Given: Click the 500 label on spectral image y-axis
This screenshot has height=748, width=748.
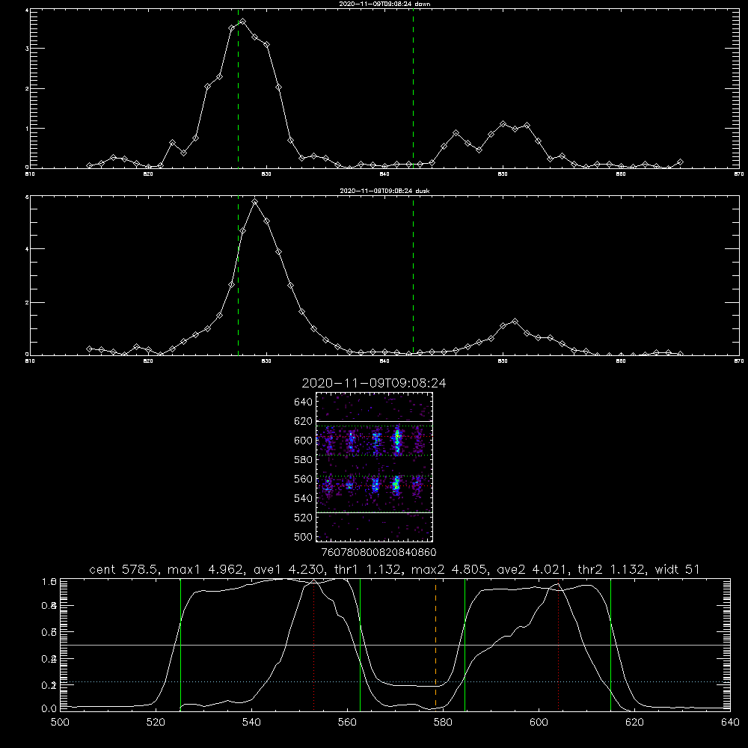Looking at the screenshot, I should coord(304,537).
